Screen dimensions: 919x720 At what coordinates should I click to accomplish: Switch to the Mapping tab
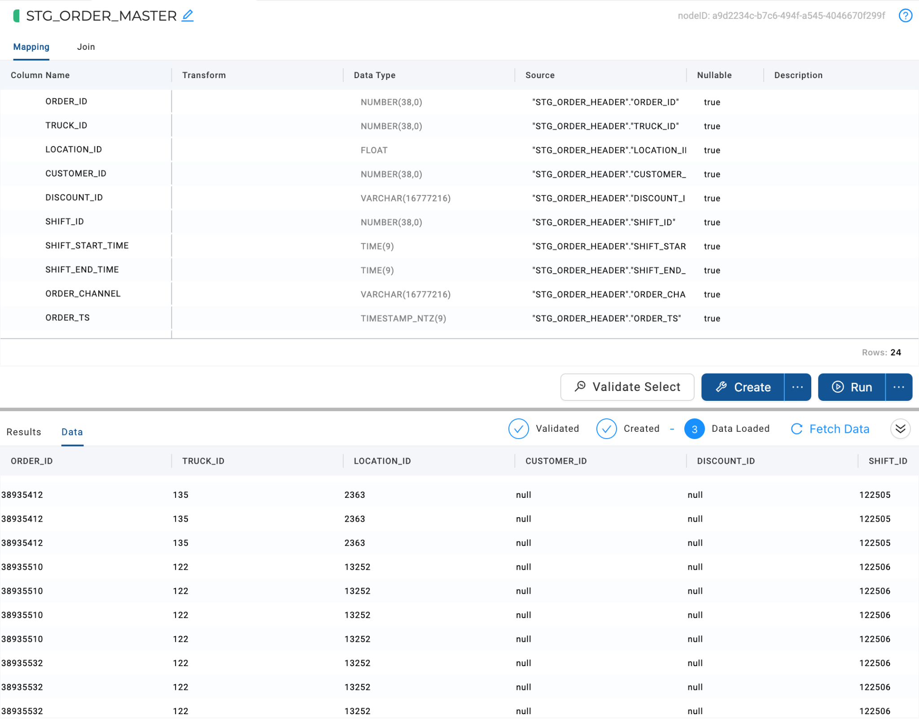[31, 47]
